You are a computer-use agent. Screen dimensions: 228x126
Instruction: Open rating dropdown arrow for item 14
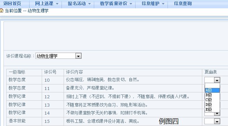[217, 114]
